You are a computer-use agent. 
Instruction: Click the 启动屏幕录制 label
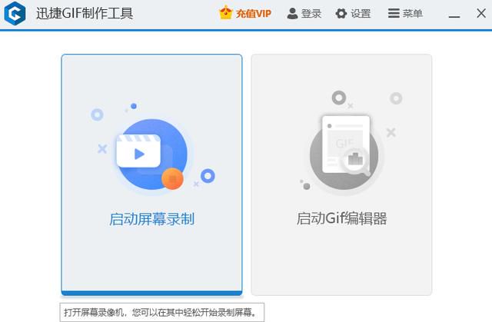click(x=152, y=218)
